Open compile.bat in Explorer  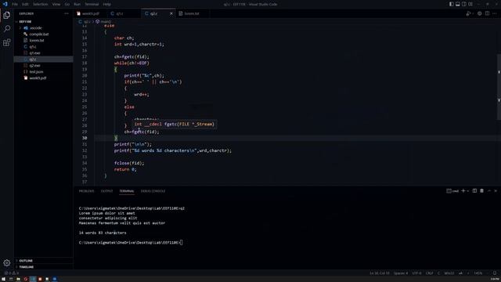(x=44, y=34)
